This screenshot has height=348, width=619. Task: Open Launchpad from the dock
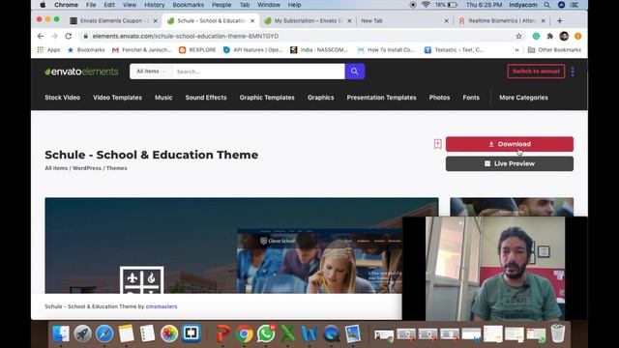[x=82, y=333]
